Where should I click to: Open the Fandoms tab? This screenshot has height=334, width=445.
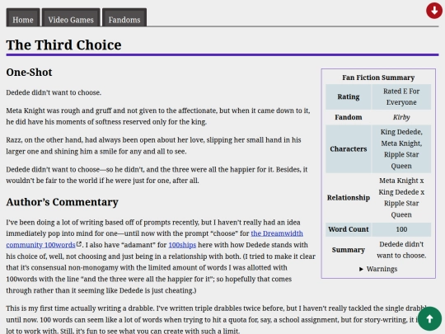pos(124,17)
